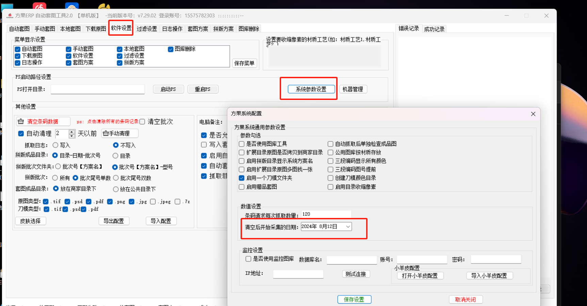This screenshot has width=587, height=306.
Task: Open the 套图方案 tab
Action: coord(198,29)
